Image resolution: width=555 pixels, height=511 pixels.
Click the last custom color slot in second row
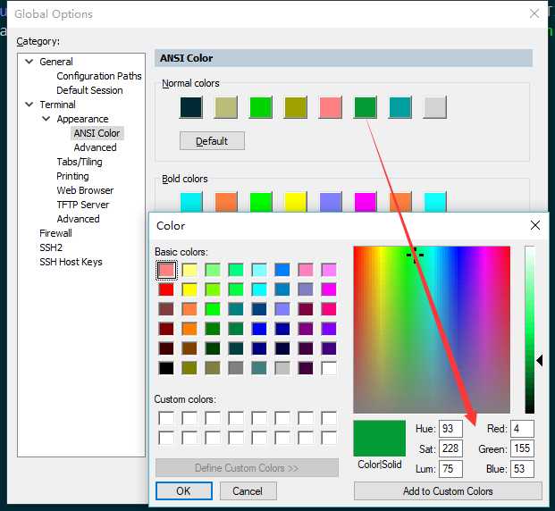click(x=329, y=438)
